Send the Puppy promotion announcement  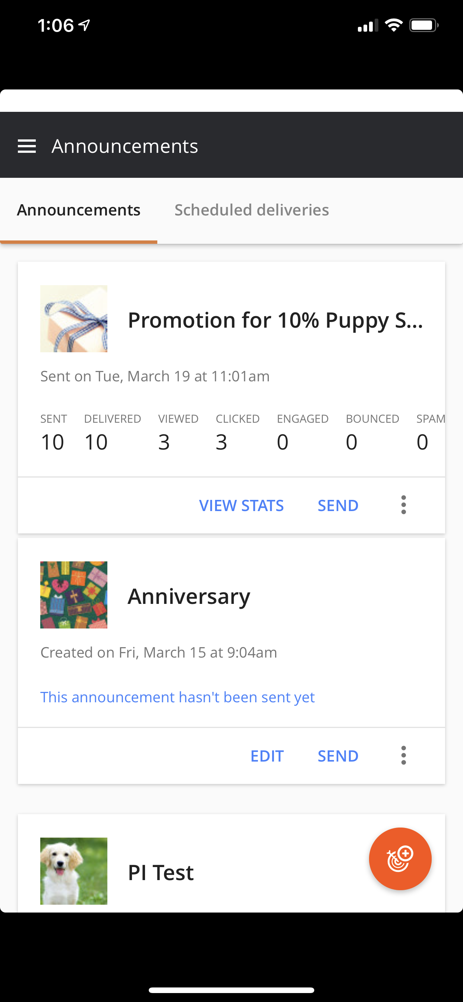point(338,505)
